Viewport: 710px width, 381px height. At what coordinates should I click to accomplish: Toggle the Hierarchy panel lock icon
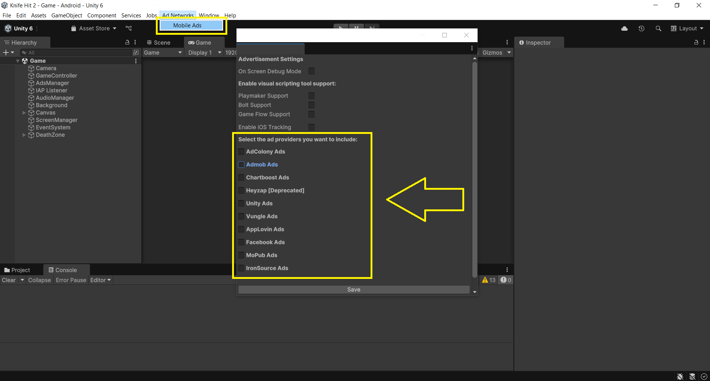[x=127, y=43]
